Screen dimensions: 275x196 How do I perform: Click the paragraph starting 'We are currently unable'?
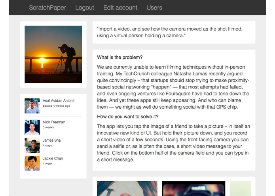[173, 87]
